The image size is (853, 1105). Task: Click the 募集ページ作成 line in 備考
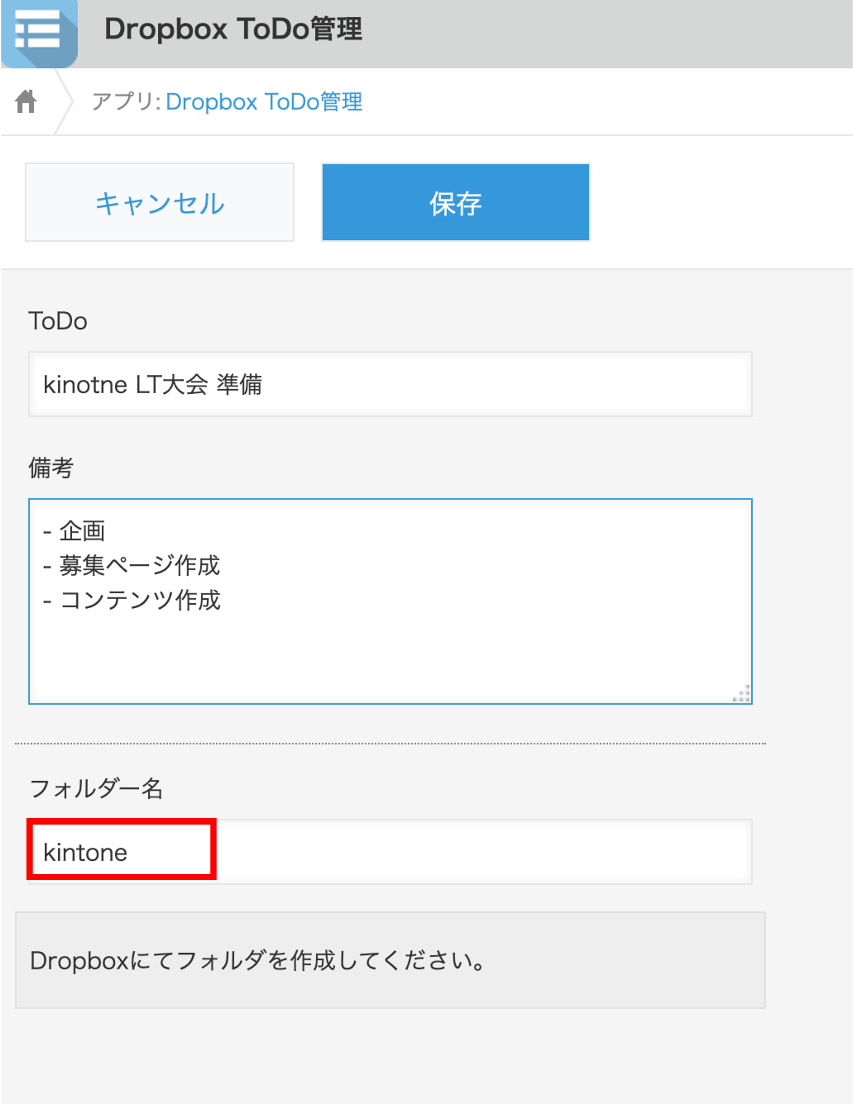[131, 565]
